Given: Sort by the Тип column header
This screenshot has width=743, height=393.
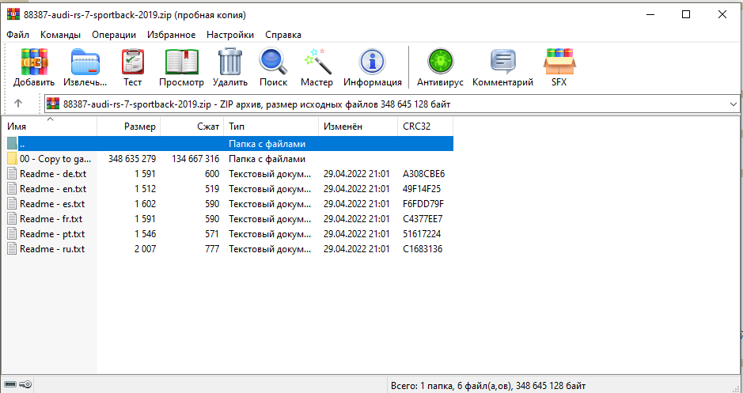Looking at the screenshot, I should pyautogui.click(x=271, y=127).
